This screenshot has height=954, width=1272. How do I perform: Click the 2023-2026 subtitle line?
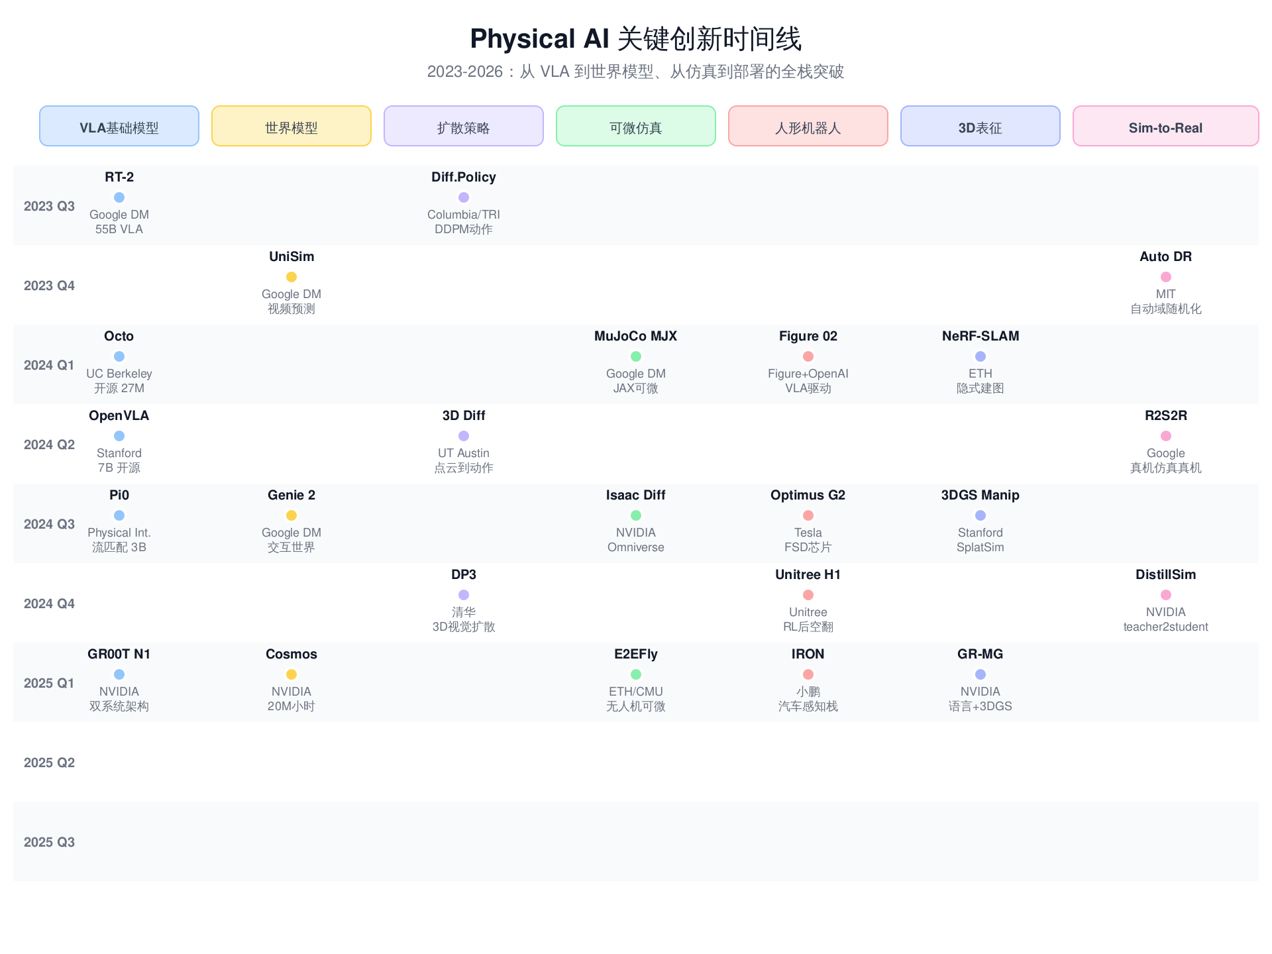pos(636,72)
